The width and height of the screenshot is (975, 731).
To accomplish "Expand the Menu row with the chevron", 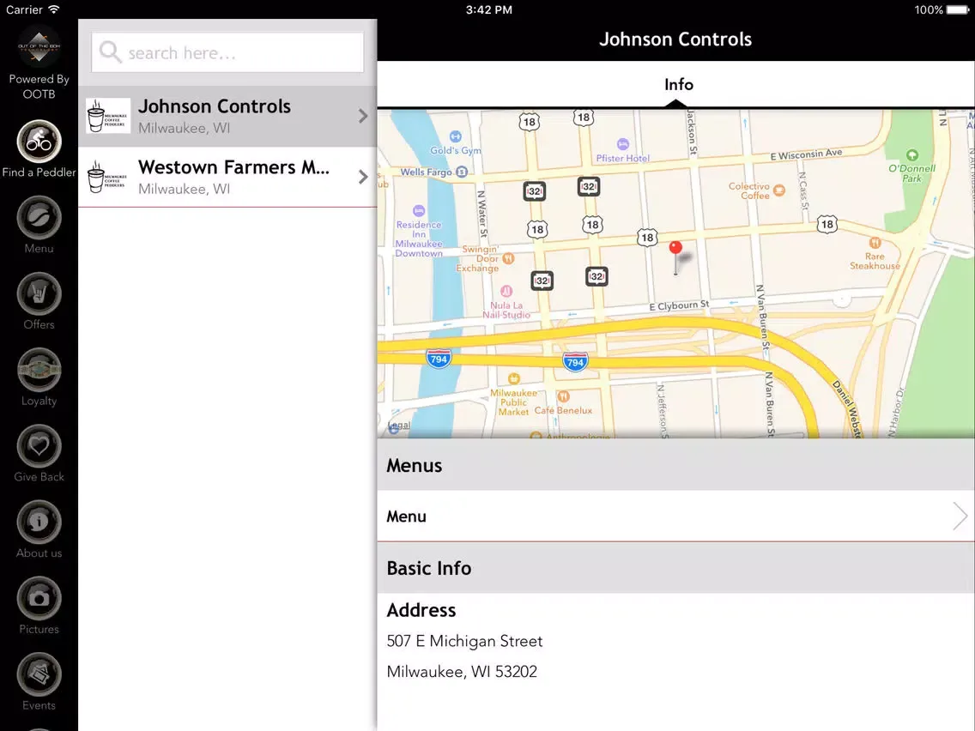I will pyautogui.click(x=959, y=516).
